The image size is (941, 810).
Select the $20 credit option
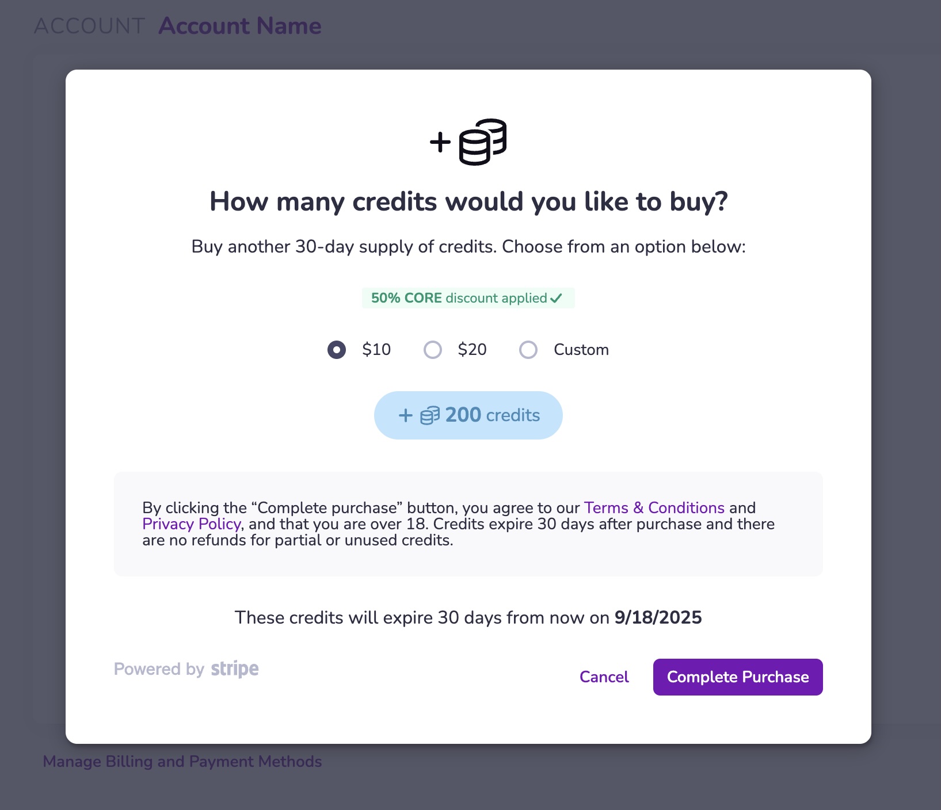pos(433,349)
